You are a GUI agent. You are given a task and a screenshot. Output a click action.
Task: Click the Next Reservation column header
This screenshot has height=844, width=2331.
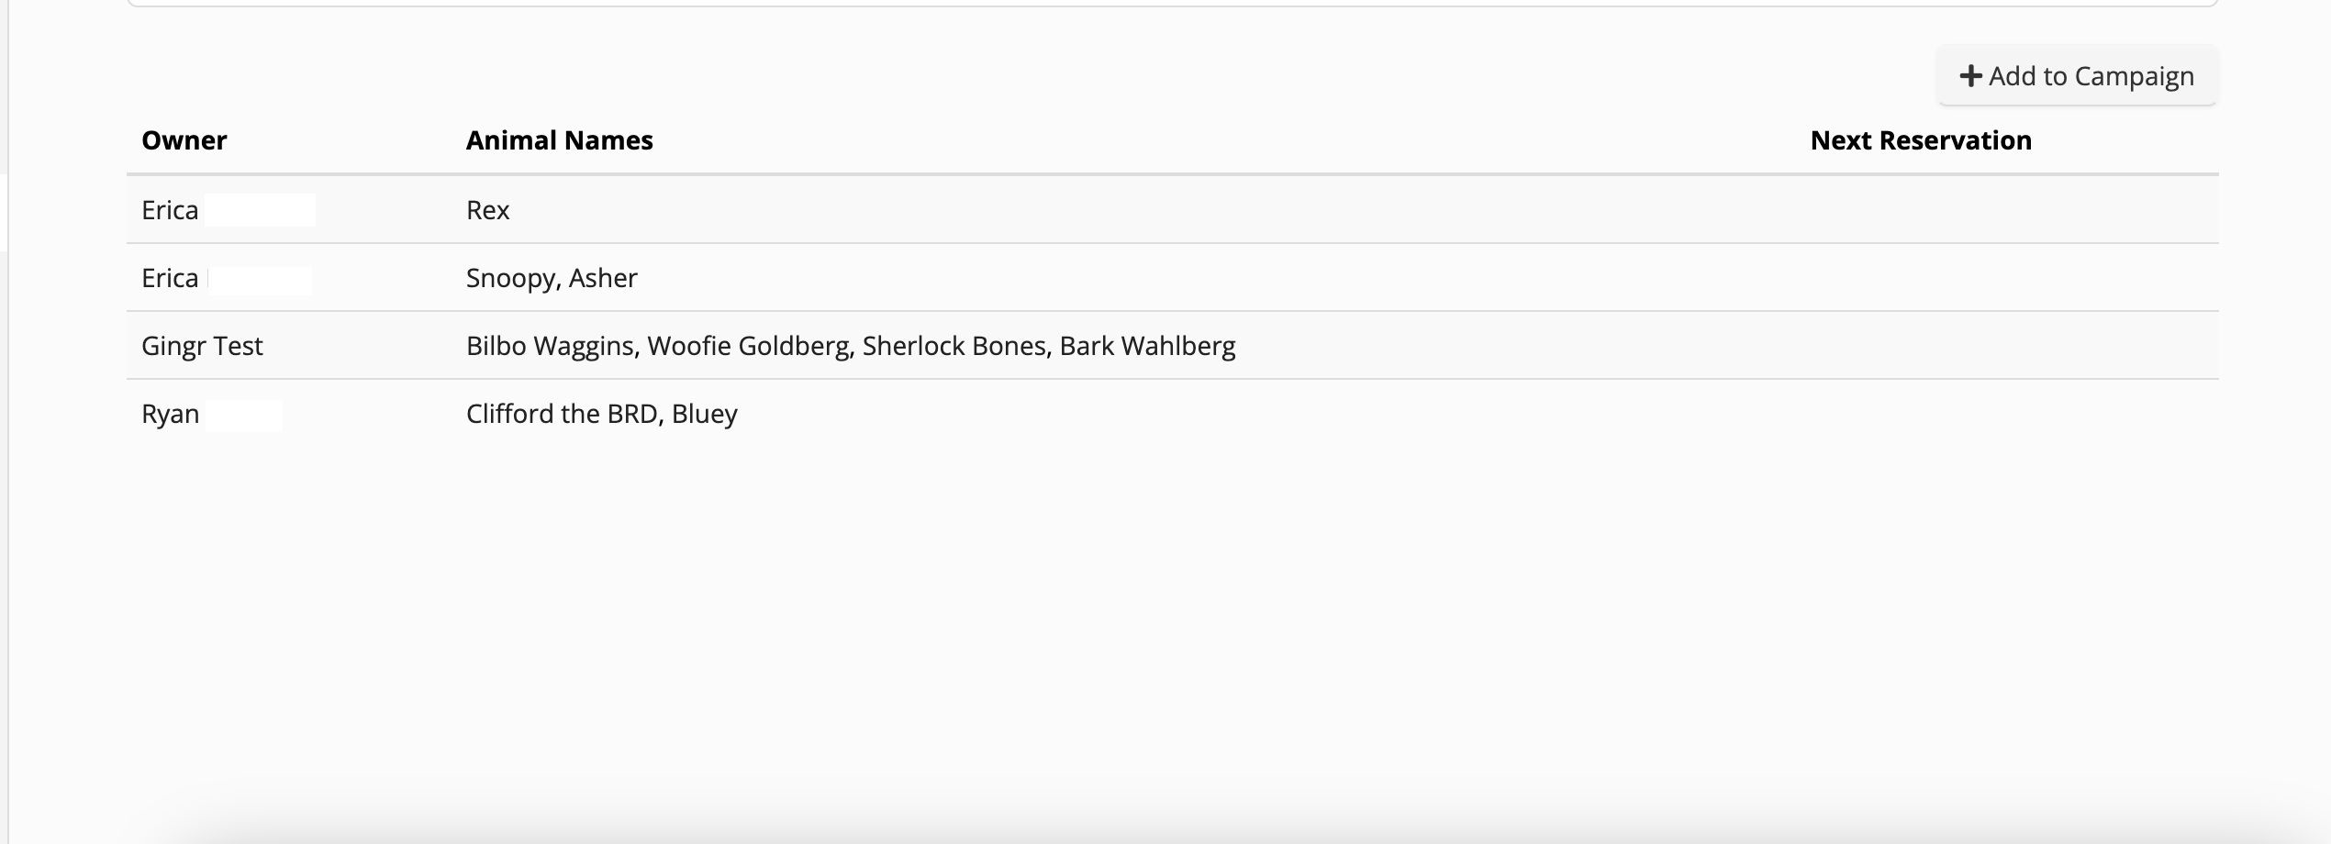pyautogui.click(x=1920, y=140)
